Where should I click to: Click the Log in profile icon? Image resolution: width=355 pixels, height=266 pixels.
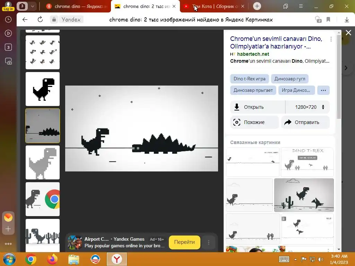[x=8, y=6]
